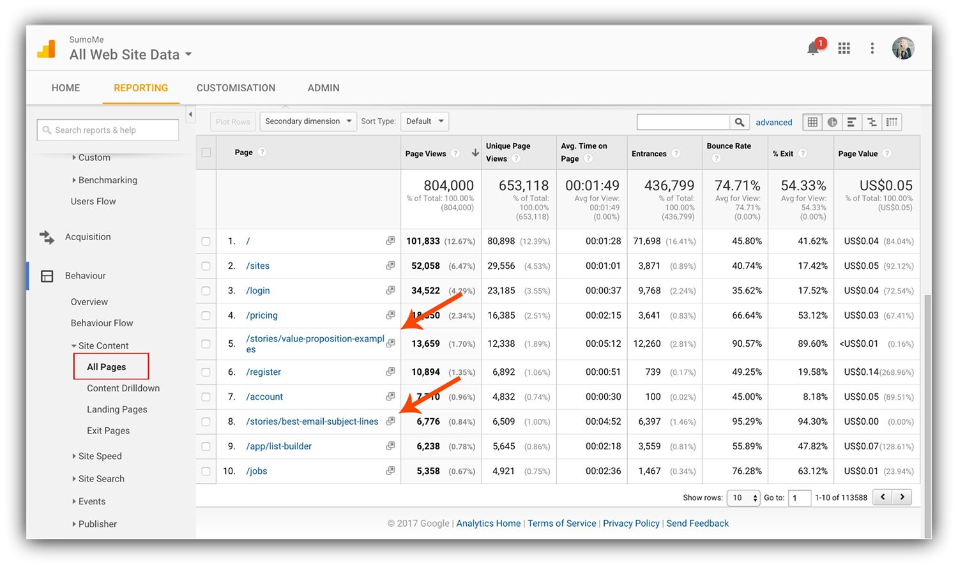
Task: Switch to the Customisation tab
Action: (x=236, y=87)
